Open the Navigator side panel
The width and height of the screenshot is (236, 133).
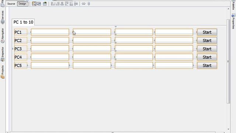[x=3, y=35]
